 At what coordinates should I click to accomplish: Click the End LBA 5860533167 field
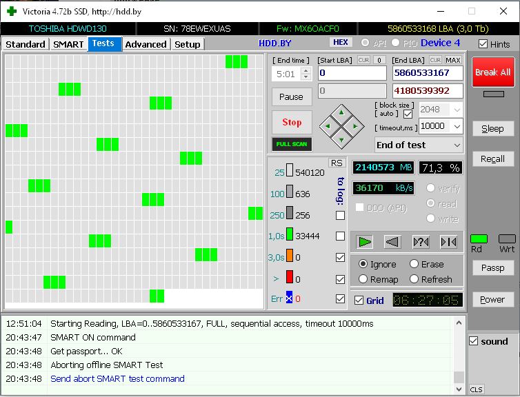tap(428, 73)
